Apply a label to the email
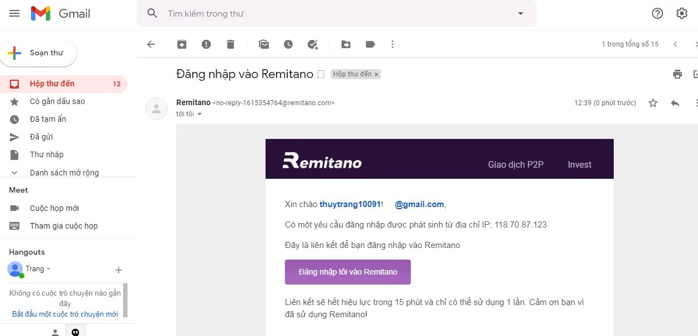The image size is (698, 336). 370,44
